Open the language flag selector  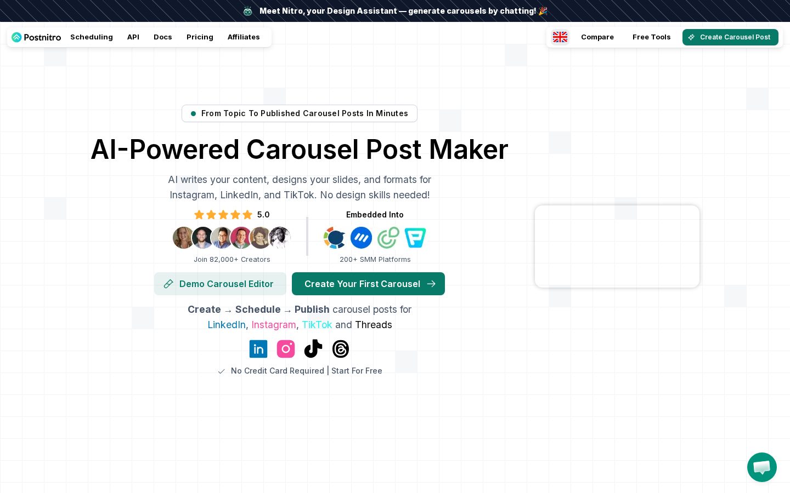pyautogui.click(x=560, y=37)
